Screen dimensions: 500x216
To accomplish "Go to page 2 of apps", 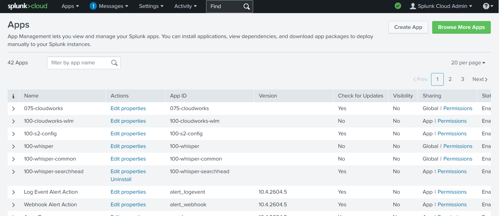I will click(x=450, y=79).
